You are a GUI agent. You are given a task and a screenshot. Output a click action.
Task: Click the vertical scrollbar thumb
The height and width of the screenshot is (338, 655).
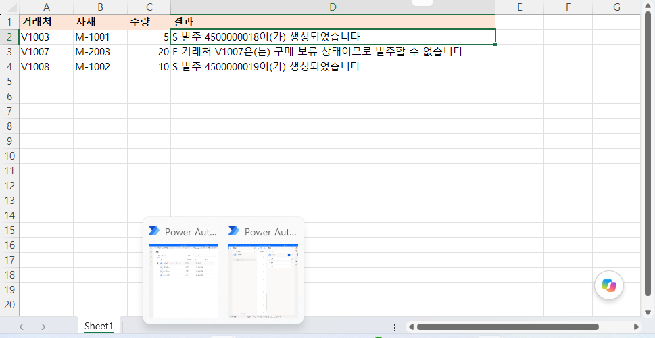[648, 153]
